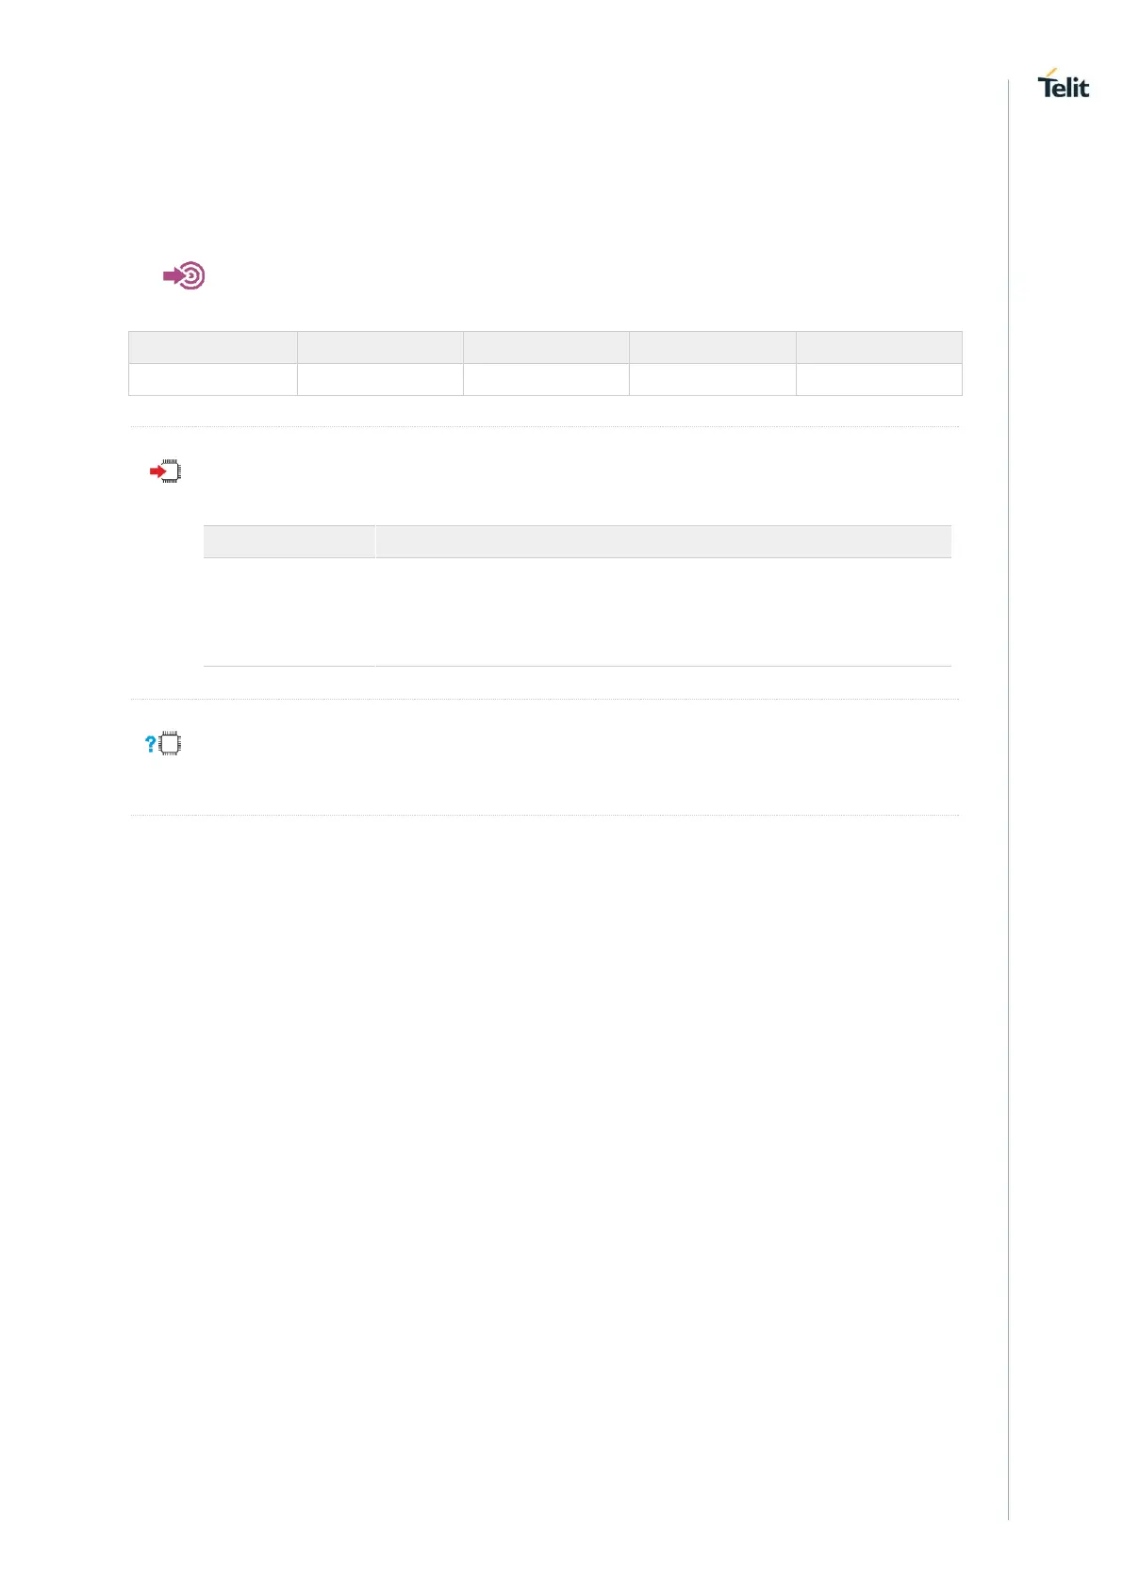
Task: Select wide gray header cell of two-column table
Action: [x=663, y=541]
